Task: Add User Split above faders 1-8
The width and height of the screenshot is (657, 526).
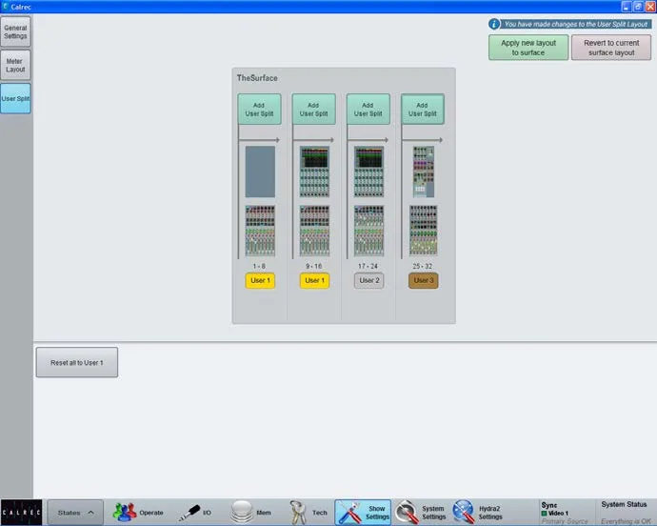Action: point(259,109)
